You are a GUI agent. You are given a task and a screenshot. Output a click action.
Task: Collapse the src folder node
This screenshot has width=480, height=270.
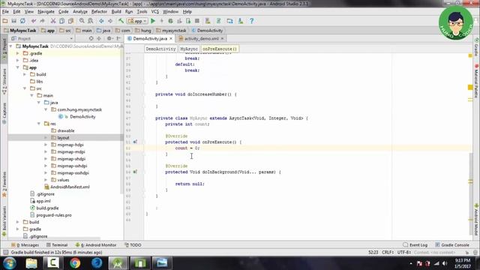(25, 88)
